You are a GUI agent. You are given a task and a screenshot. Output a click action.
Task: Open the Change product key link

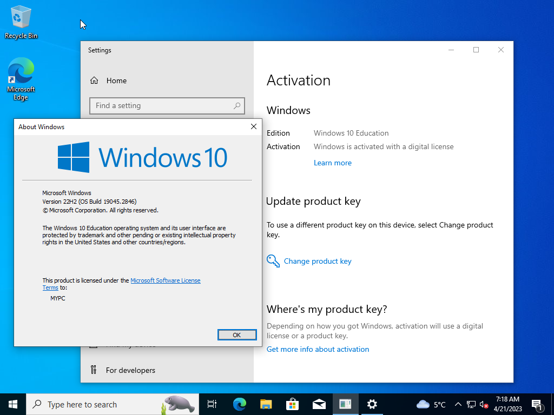tap(318, 261)
